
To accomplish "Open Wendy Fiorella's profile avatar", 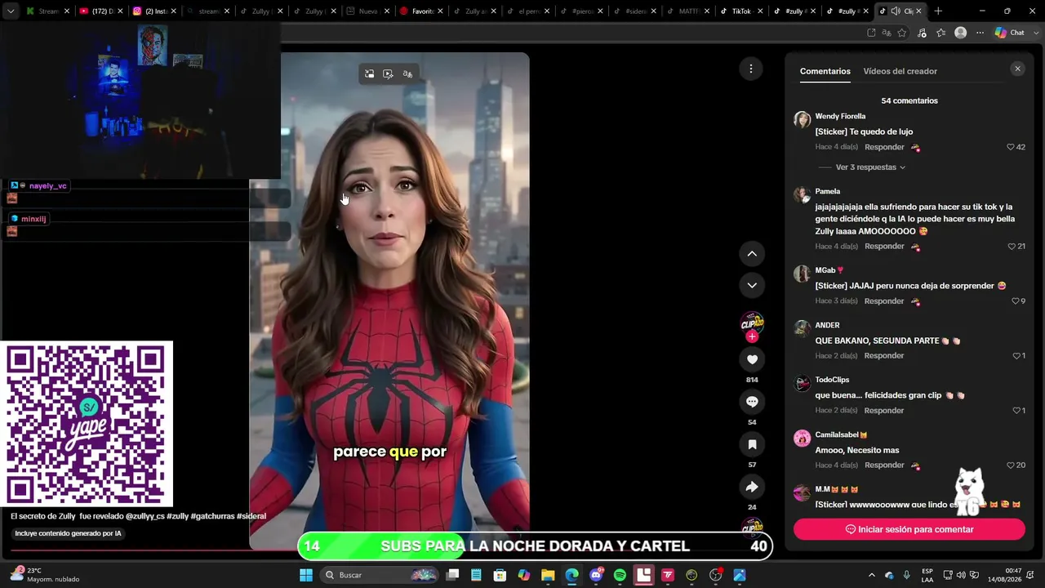I will click(803, 120).
